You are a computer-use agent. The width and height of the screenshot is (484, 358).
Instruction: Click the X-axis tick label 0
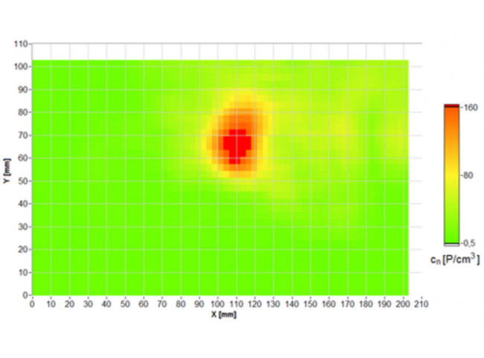[x=32, y=304]
